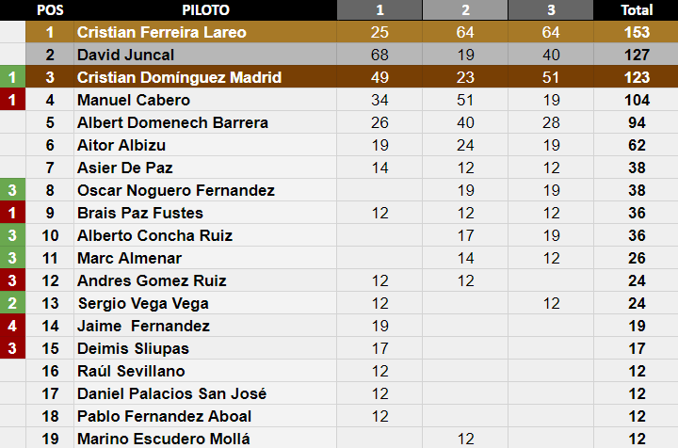Click Aitor Albizu's total of 62
Screen dimensions: 678x448
[x=637, y=145]
